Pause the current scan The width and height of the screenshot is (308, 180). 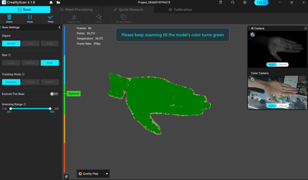pyautogui.click(x=29, y=17)
